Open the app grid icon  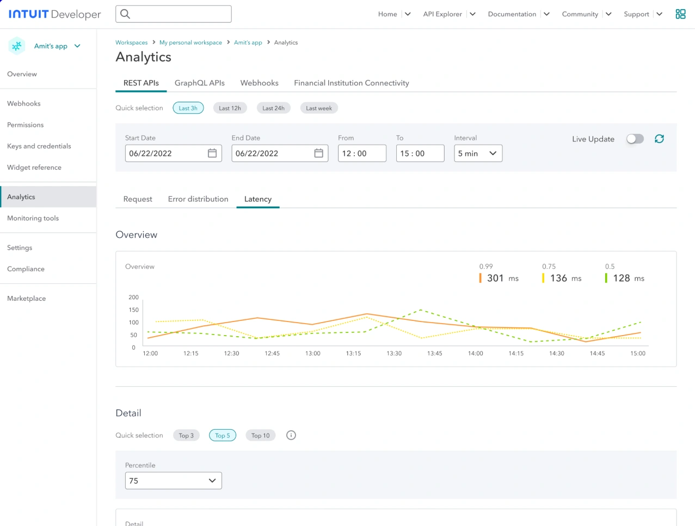coord(680,14)
